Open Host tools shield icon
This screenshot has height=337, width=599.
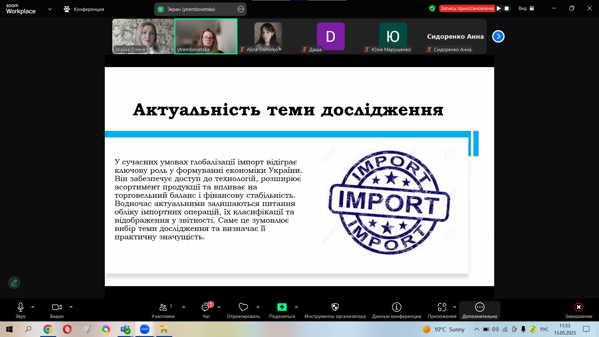tap(335, 307)
